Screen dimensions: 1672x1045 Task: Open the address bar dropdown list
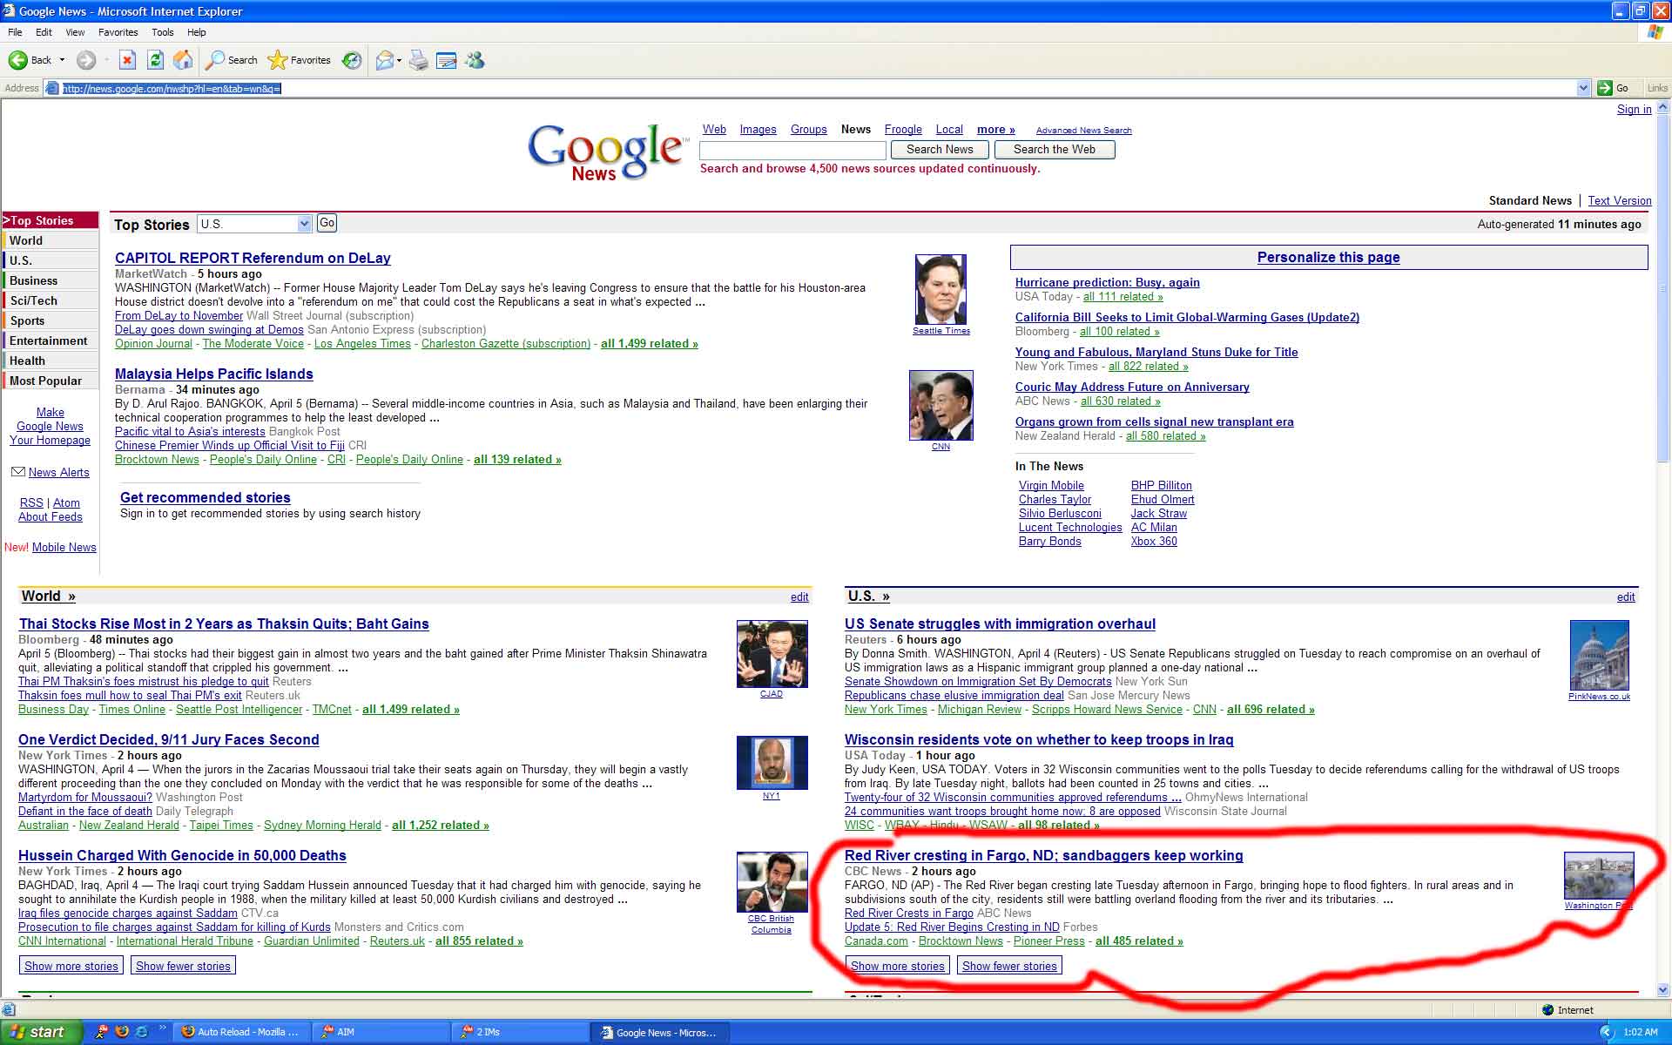click(1584, 88)
